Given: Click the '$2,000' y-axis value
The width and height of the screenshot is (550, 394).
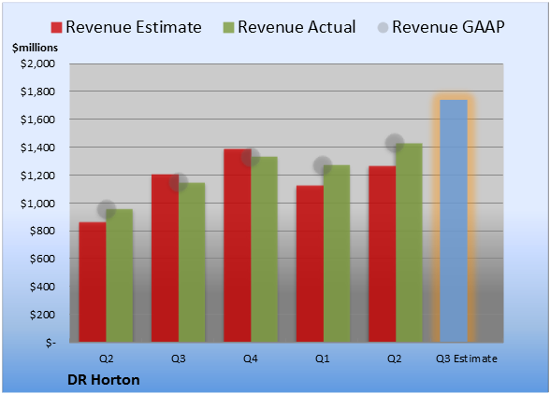Looking at the screenshot, I should pyautogui.click(x=37, y=63).
